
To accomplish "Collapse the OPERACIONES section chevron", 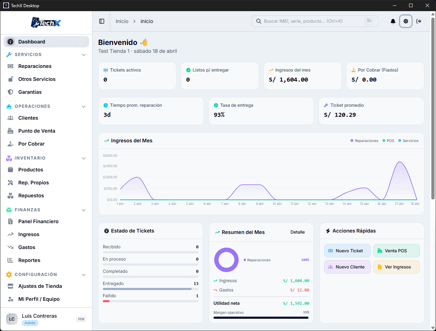I will click(x=83, y=106).
